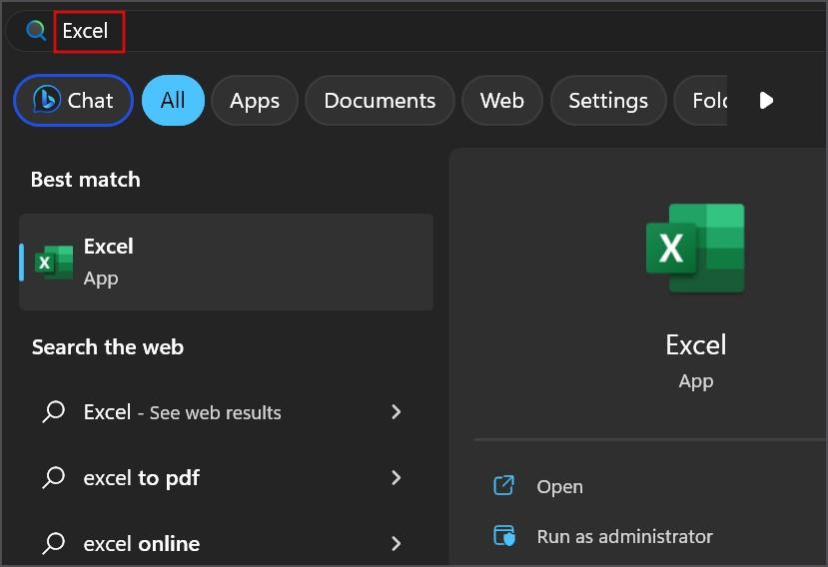Open the Excel App best match result
This screenshot has height=567, width=828.
226,262
